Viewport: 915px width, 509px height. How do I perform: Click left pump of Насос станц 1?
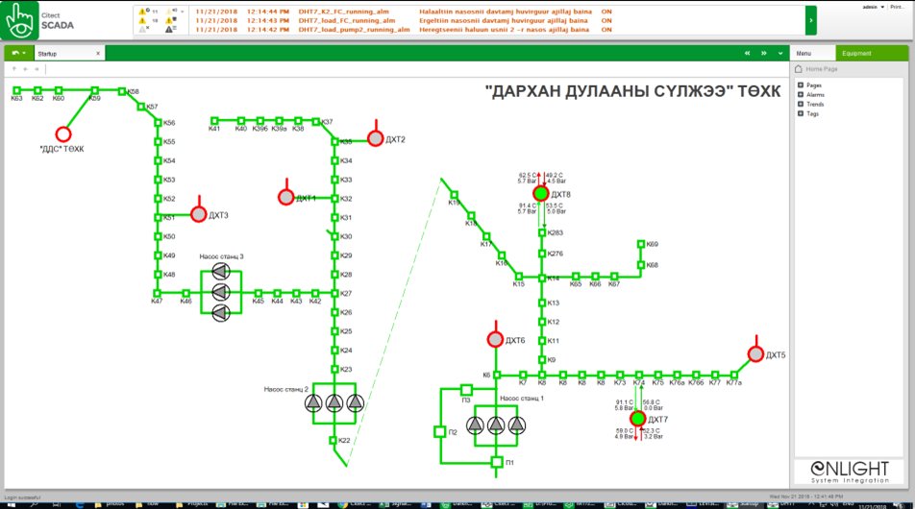475,425
